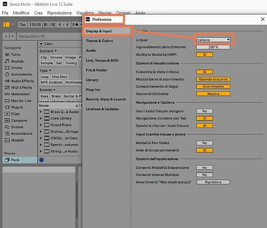
Task: Open the Theme & Colors preferences tab
Action: click(x=99, y=41)
